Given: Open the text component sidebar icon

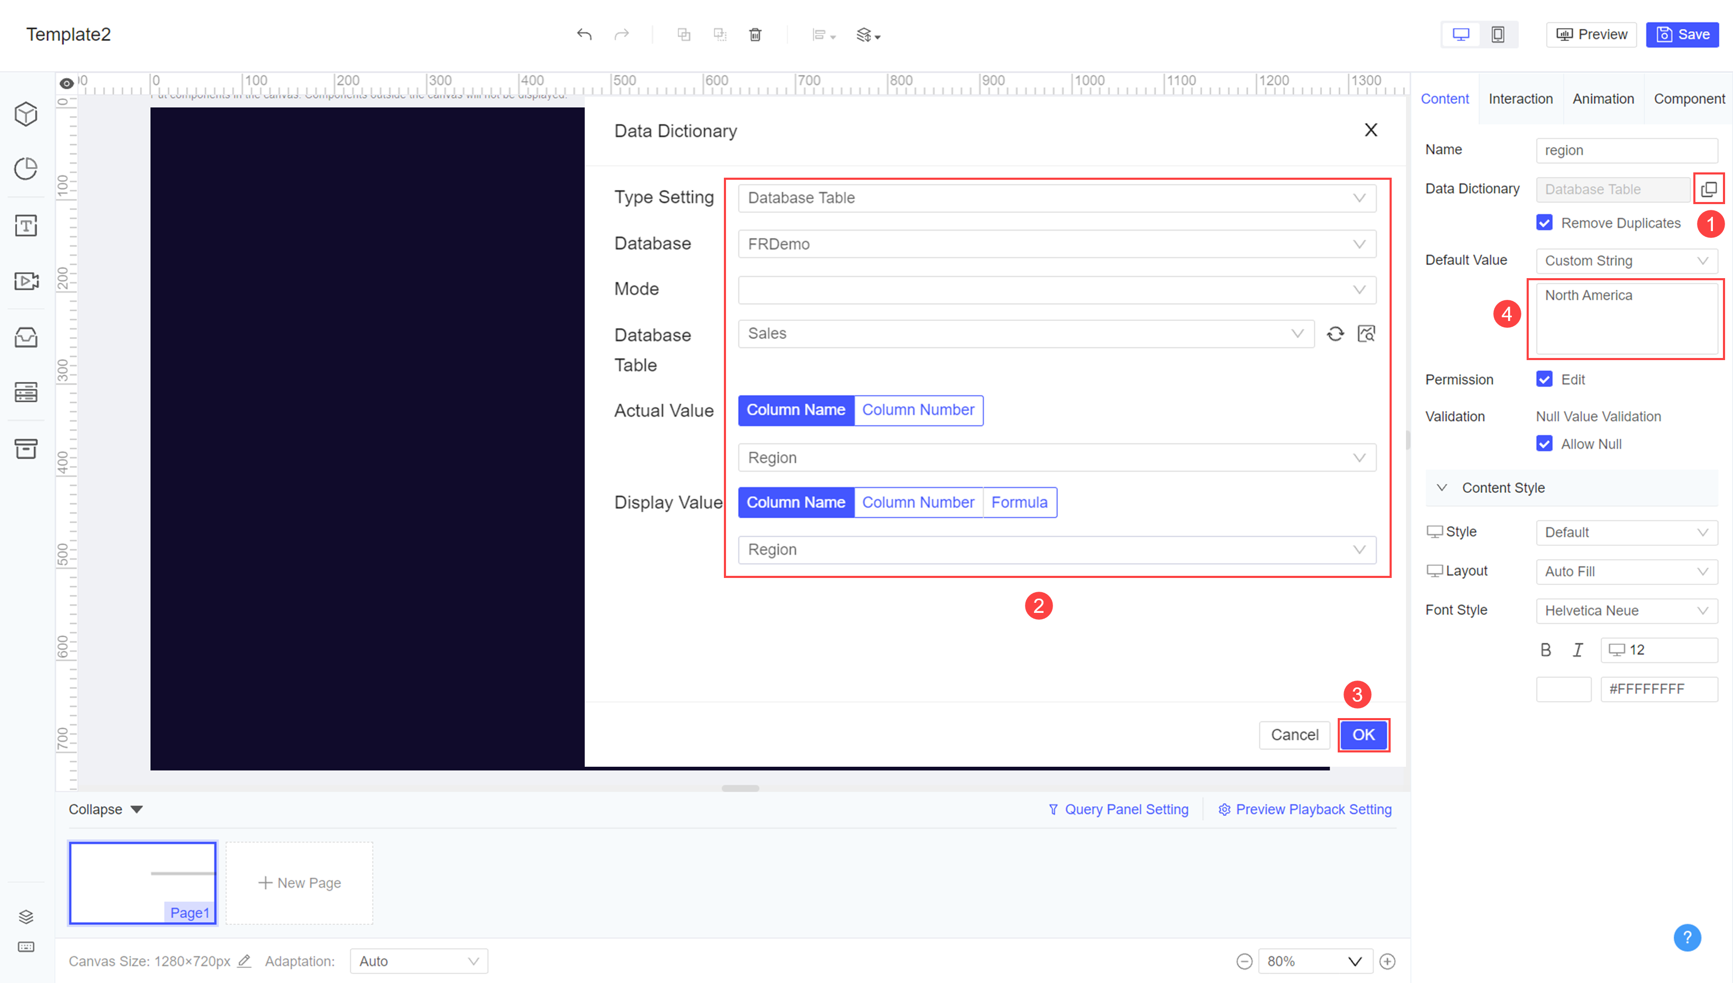Looking at the screenshot, I should click(26, 225).
